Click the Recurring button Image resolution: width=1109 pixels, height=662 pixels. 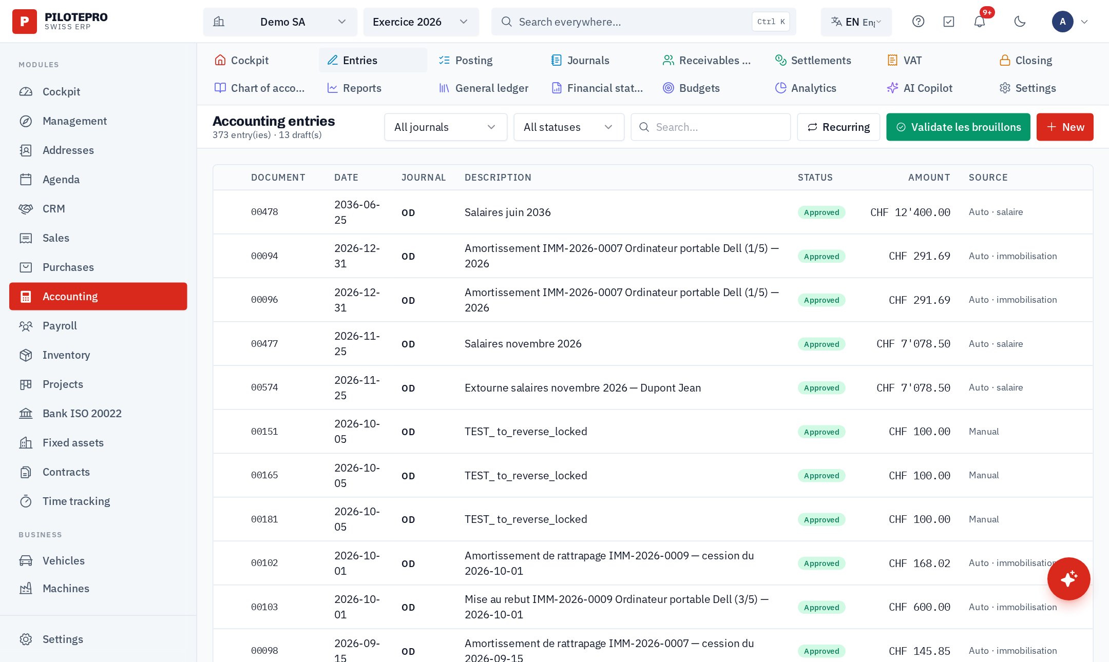pos(838,127)
